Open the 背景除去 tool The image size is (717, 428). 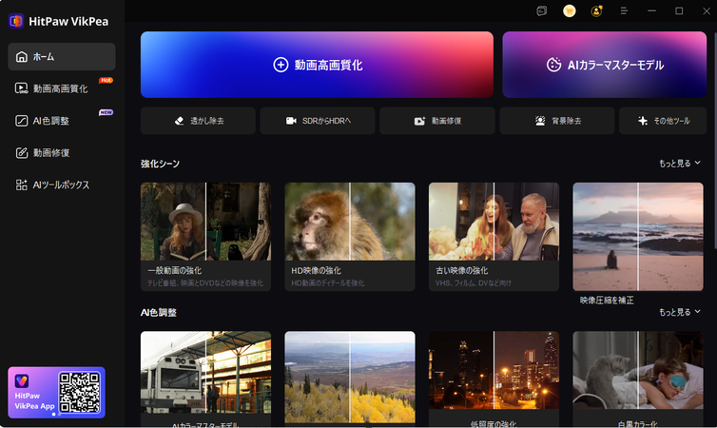pos(557,121)
